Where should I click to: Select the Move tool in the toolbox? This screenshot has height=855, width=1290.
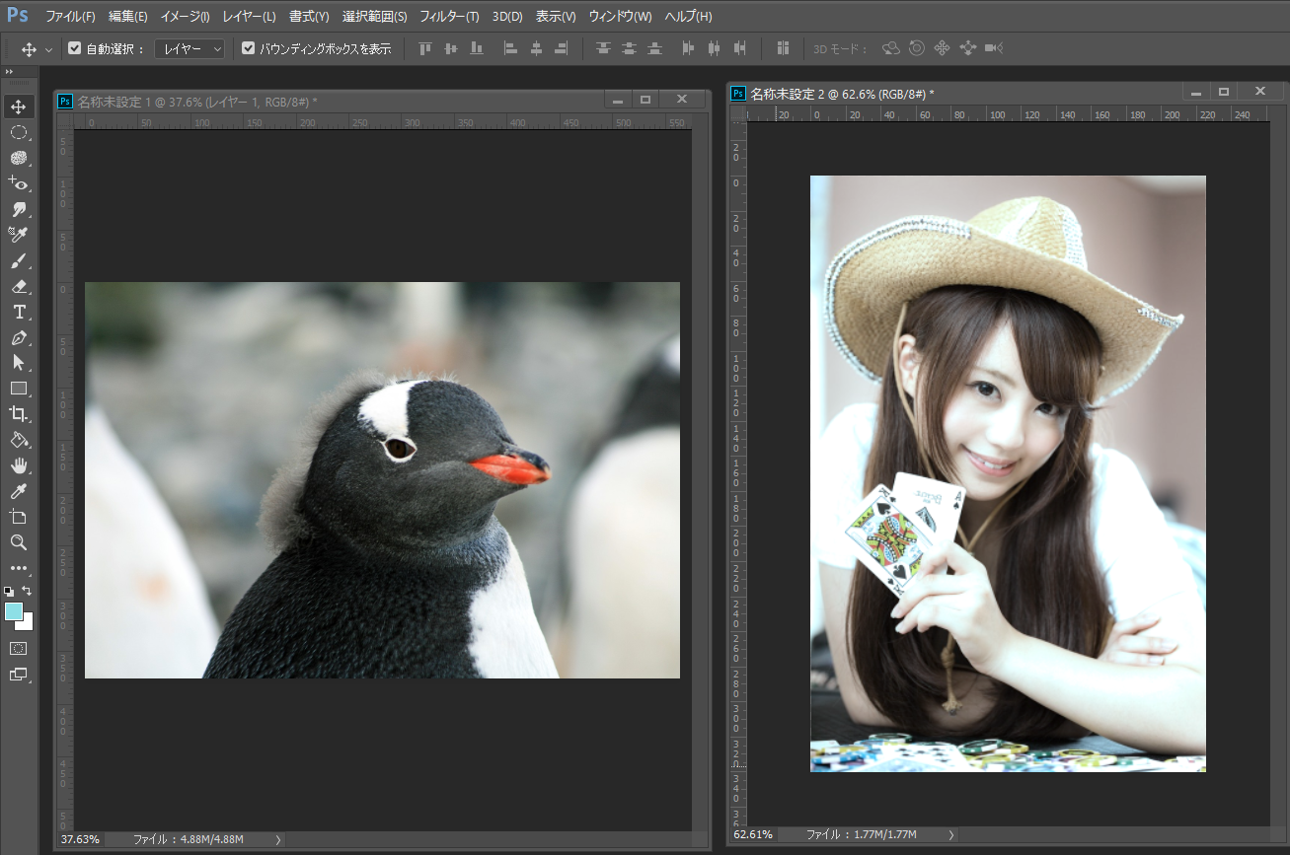[19, 107]
